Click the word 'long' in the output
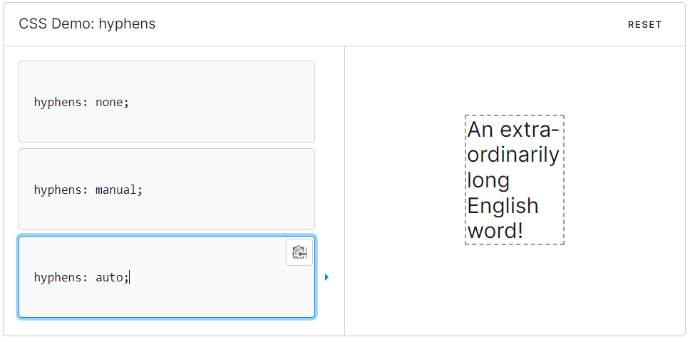The width and height of the screenshot is (690, 342). 488,181
